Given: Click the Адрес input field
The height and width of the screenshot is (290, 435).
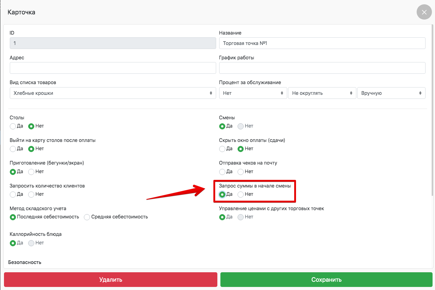Looking at the screenshot, I should [113, 68].
